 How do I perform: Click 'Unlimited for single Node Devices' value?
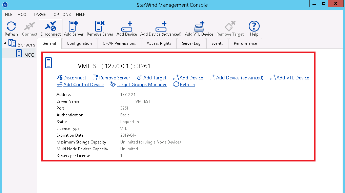click(150, 142)
